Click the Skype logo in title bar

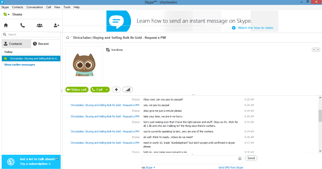pos(2,2)
